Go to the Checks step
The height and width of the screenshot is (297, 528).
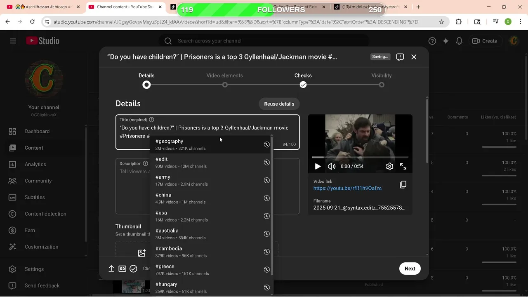[x=303, y=80]
